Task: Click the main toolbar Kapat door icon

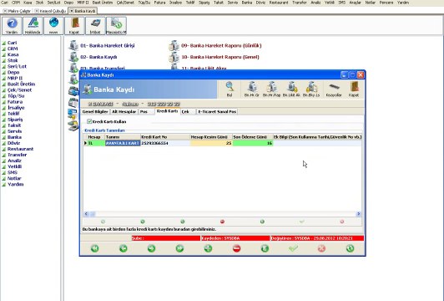Action: 74,26
